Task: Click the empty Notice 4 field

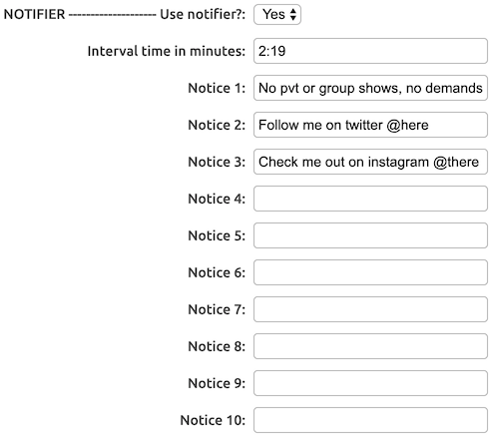Action: (x=370, y=199)
